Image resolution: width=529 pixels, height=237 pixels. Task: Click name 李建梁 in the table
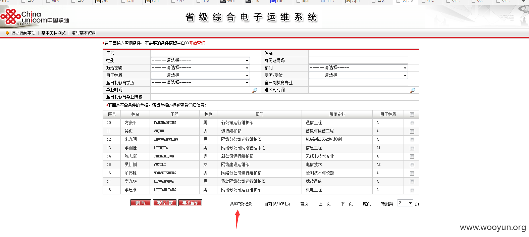coord(130,190)
